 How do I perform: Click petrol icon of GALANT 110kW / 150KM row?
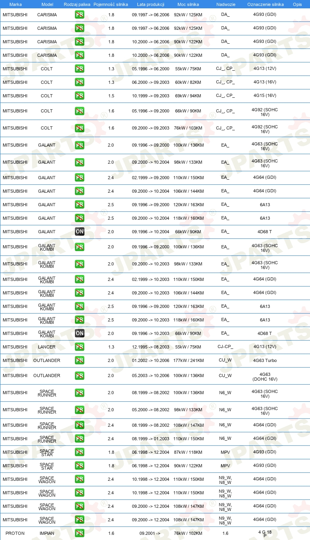[x=80, y=178]
